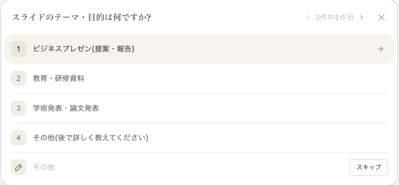Click the 3件中1件目 page indicator
Screen dimensions: 399x185
334,17
